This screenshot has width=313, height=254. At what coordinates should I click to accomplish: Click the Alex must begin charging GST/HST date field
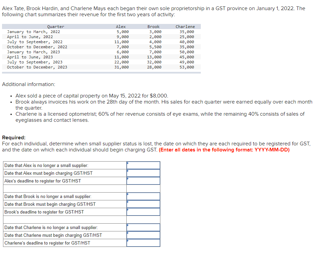(x=143, y=173)
